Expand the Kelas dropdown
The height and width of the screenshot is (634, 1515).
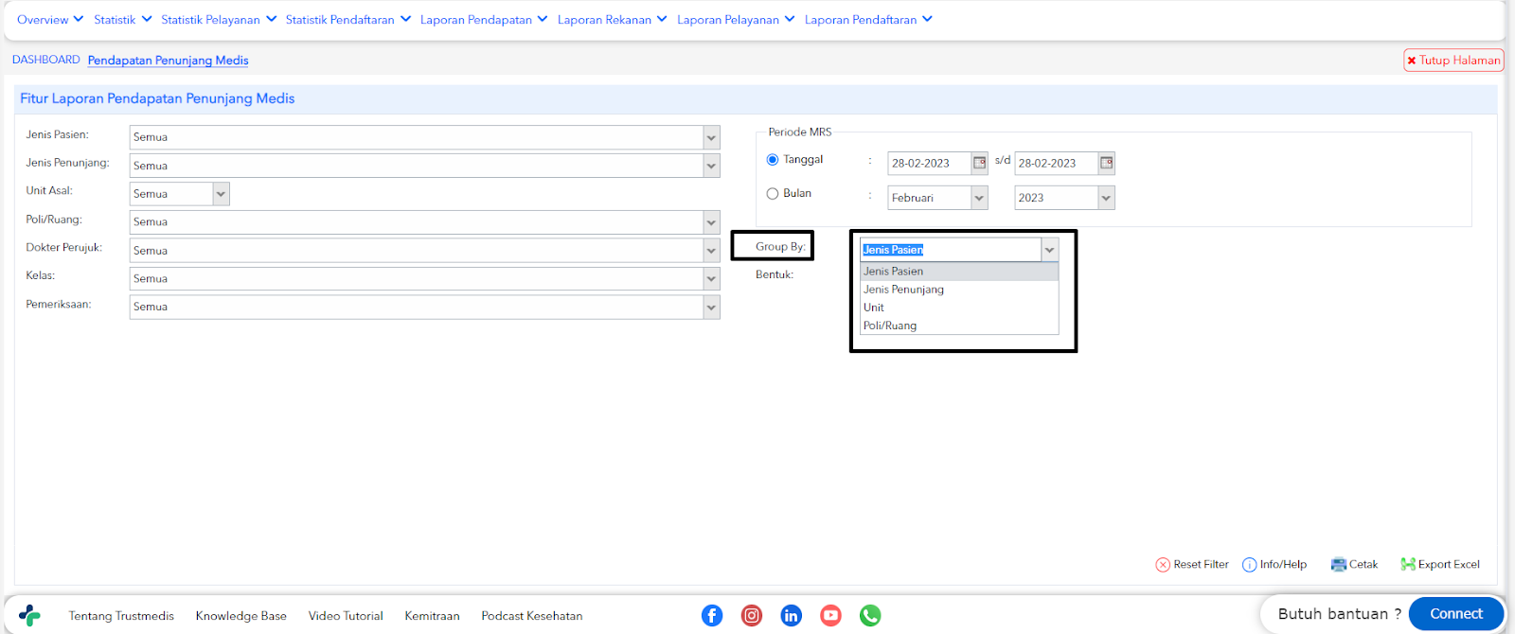point(711,279)
